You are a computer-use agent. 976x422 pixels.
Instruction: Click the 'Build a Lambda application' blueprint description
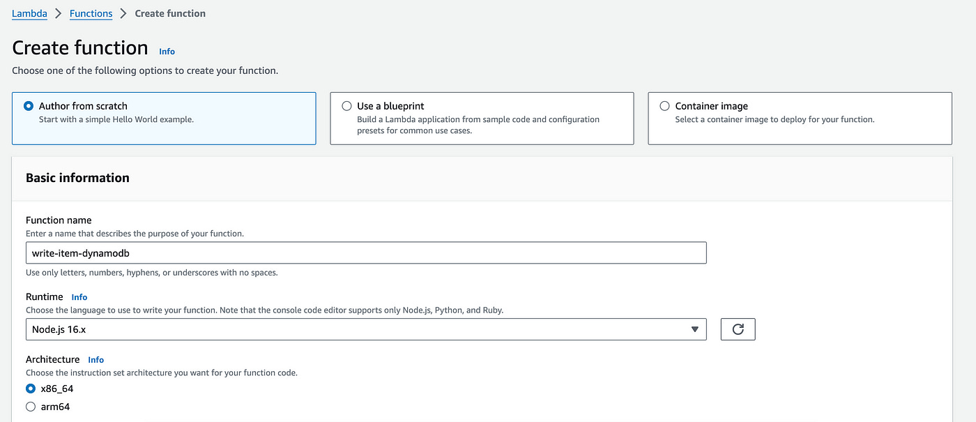478,125
